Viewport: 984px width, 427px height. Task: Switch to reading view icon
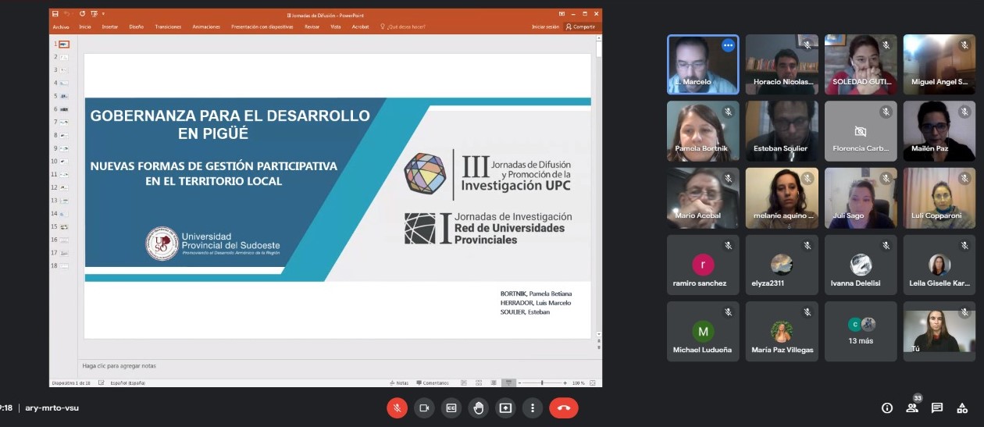494,383
